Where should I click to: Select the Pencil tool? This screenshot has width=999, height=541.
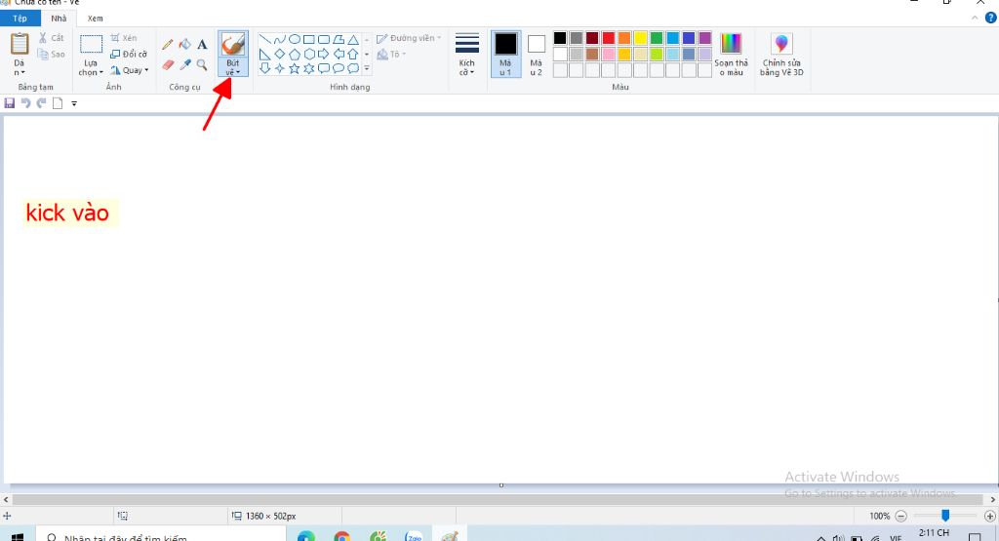(x=168, y=45)
